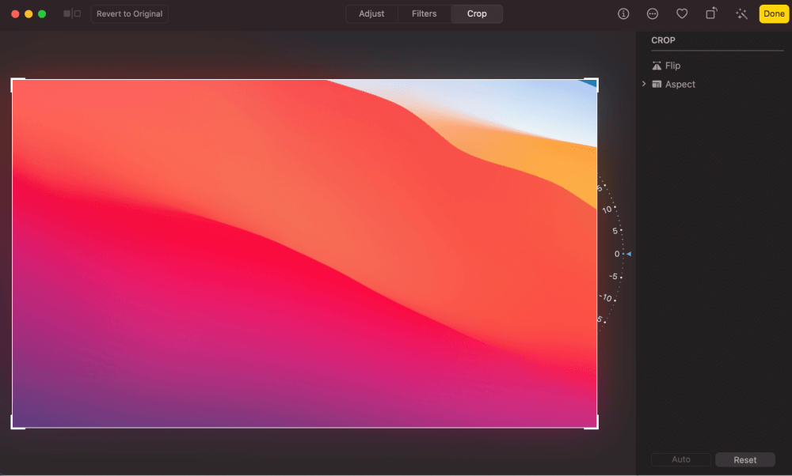Click the Reset button
Viewport: 792px width, 476px height.
(x=744, y=459)
